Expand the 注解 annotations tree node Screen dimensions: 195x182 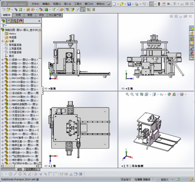pos(3,41)
